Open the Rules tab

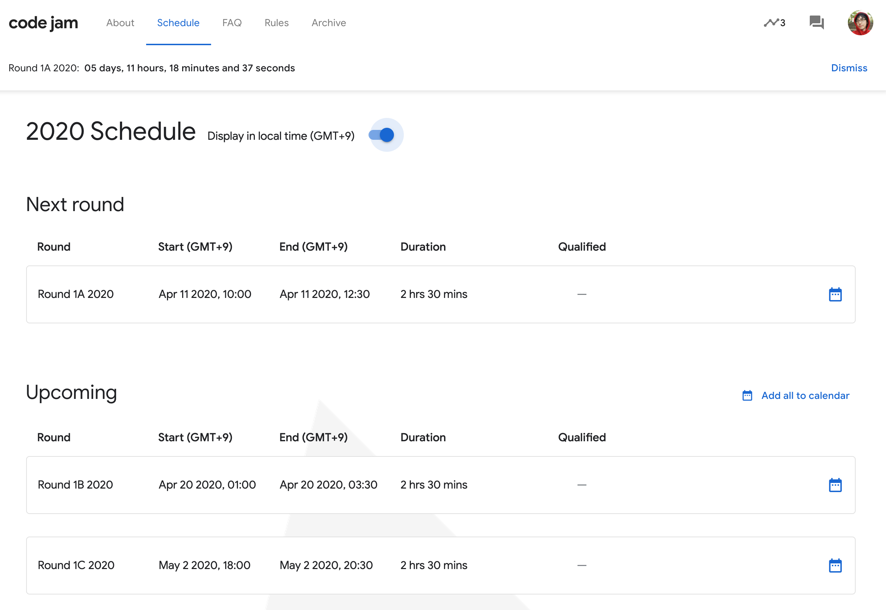point(276,23)
